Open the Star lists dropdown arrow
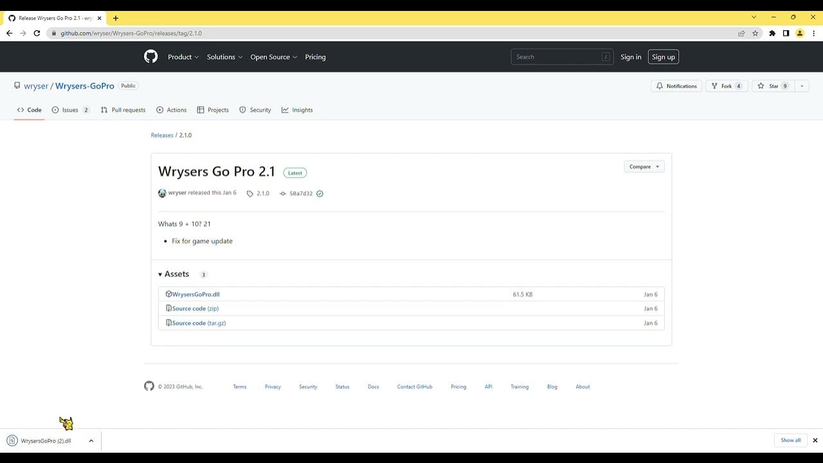 (x=802, y=86)
